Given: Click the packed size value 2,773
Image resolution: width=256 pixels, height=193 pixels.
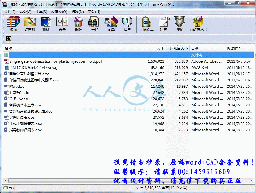Looking at the screenshot, I should [x=183, y=130].
